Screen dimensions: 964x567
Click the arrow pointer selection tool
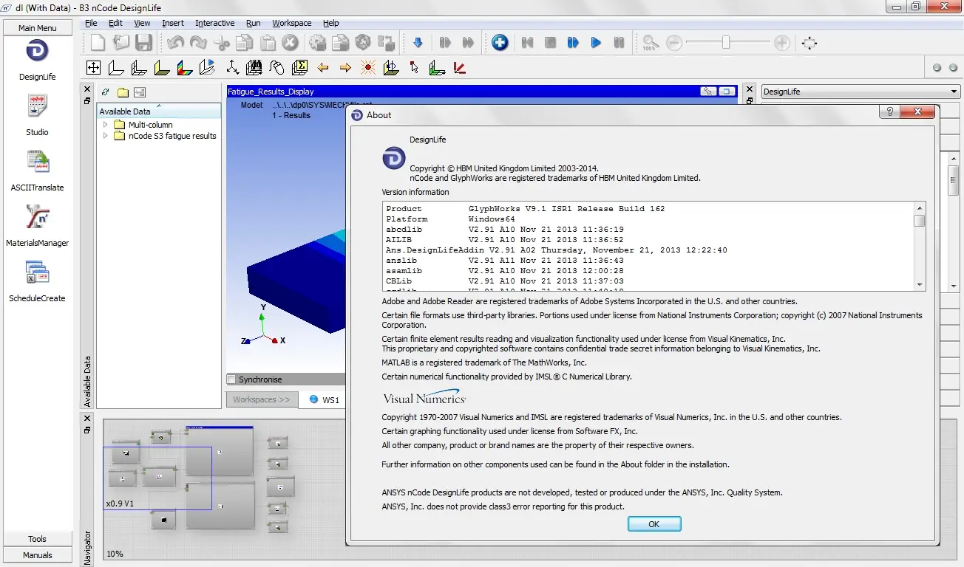414,68
